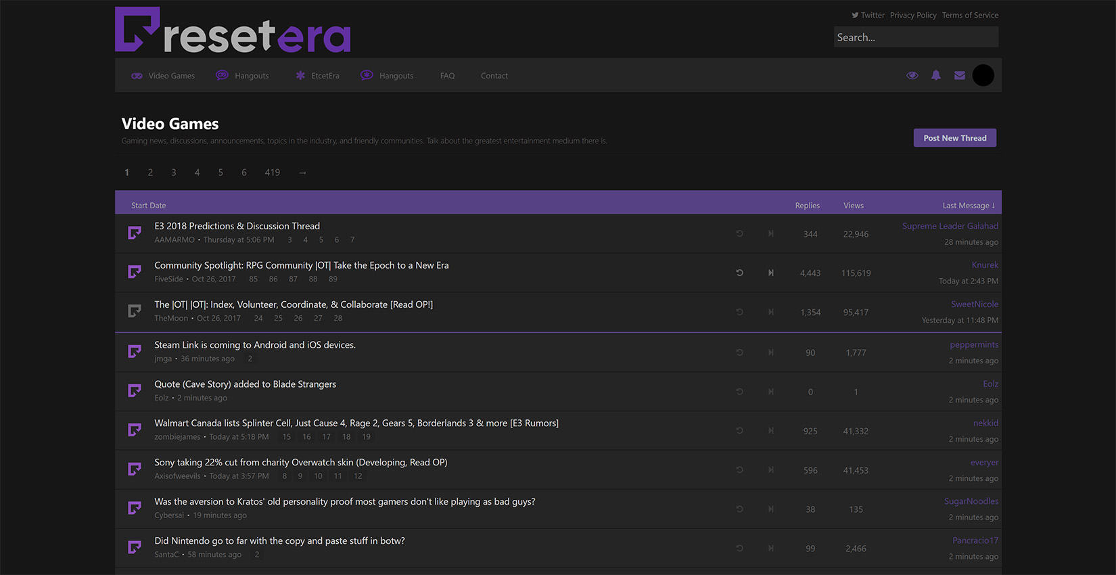The image size is (1116, 575).
Task: Click refresh icon on Walmart Canada row
Action: pyautogui.click(x=739, y=431)
